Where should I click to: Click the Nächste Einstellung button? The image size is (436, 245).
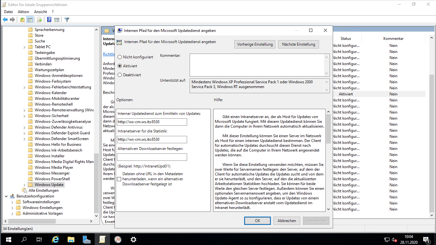pyautogui.click(x=298, y=44)
